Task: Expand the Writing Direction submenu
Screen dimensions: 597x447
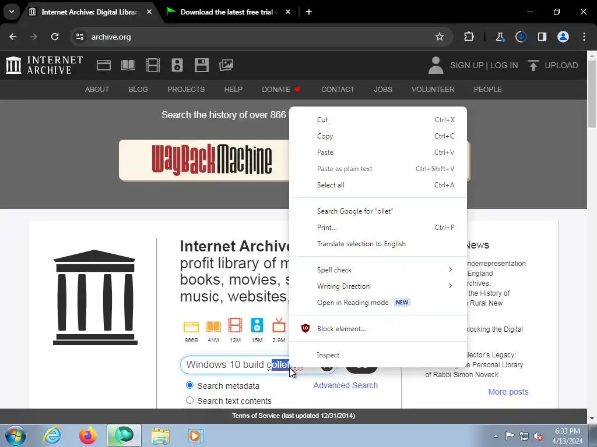Action: pos(378,286)
